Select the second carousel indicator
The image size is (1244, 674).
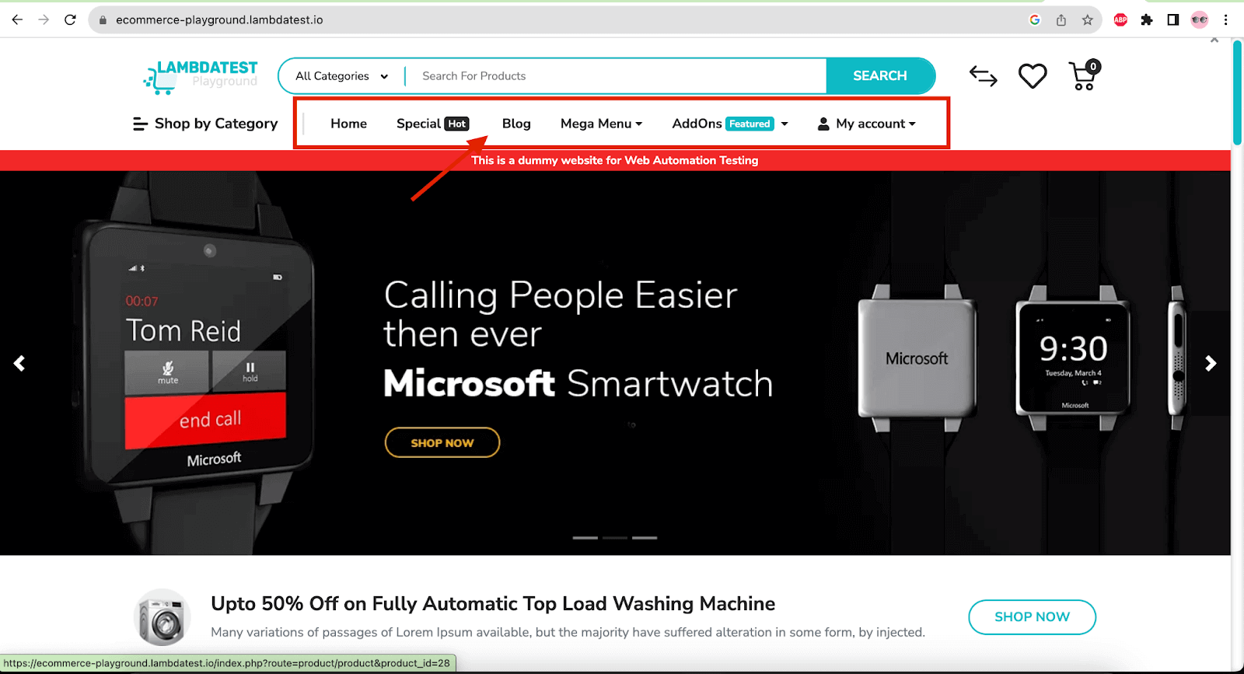[615, 538]
